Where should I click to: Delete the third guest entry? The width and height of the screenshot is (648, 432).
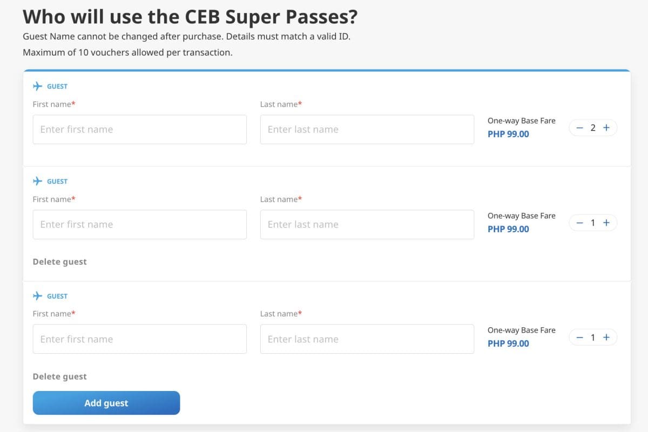pos(59,376)
